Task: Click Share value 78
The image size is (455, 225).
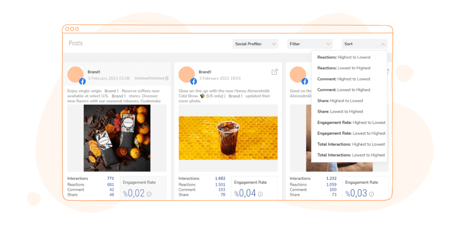Action: (223, 195)
